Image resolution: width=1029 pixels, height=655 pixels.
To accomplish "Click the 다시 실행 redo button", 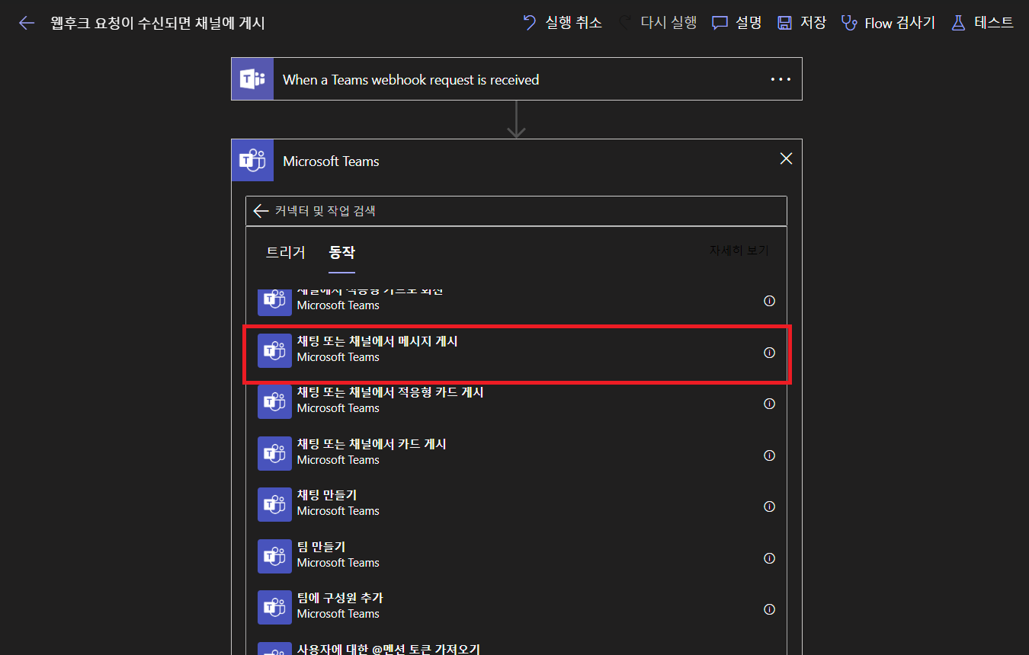I will click(x=657, y=23).
